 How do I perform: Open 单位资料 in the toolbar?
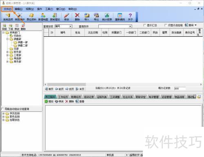[x=31, y=17]
